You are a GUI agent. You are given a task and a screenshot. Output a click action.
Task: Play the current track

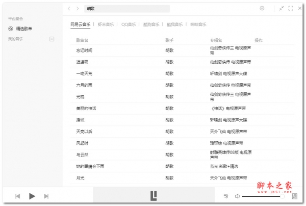point(32,196)
